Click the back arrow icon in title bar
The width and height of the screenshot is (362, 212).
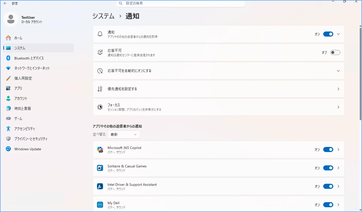[5, 3]
